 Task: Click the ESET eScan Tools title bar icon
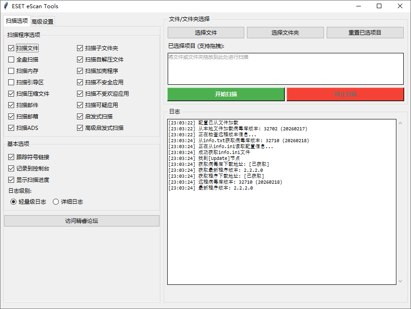coord(6,6)
